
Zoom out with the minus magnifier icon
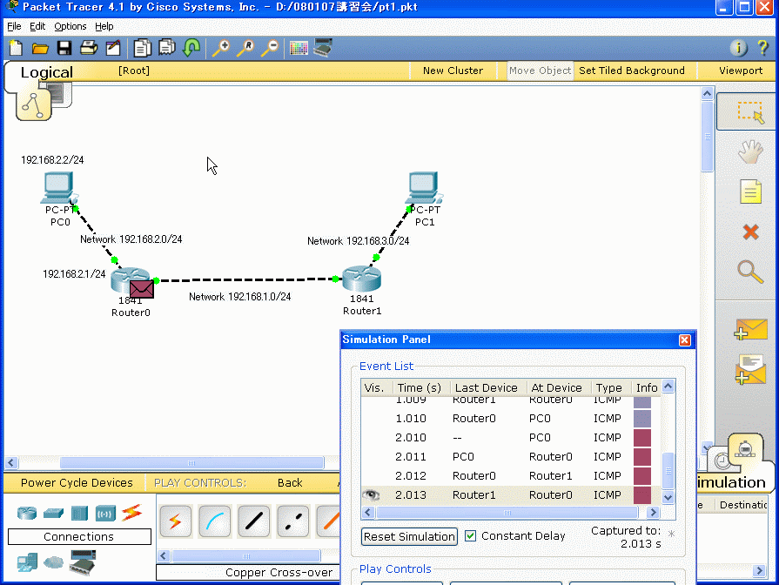pyautogui.click(x=270, y=48)
